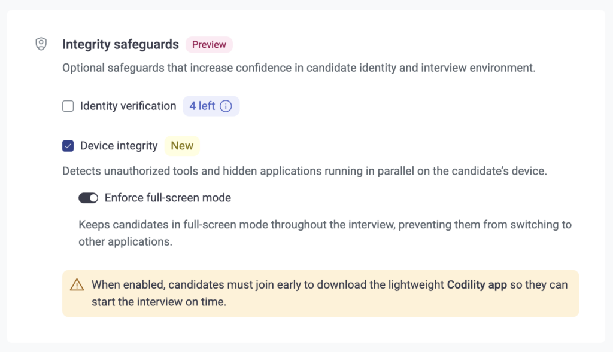Click the Identity verification label
613x352 pixels.
coord(128,106)
